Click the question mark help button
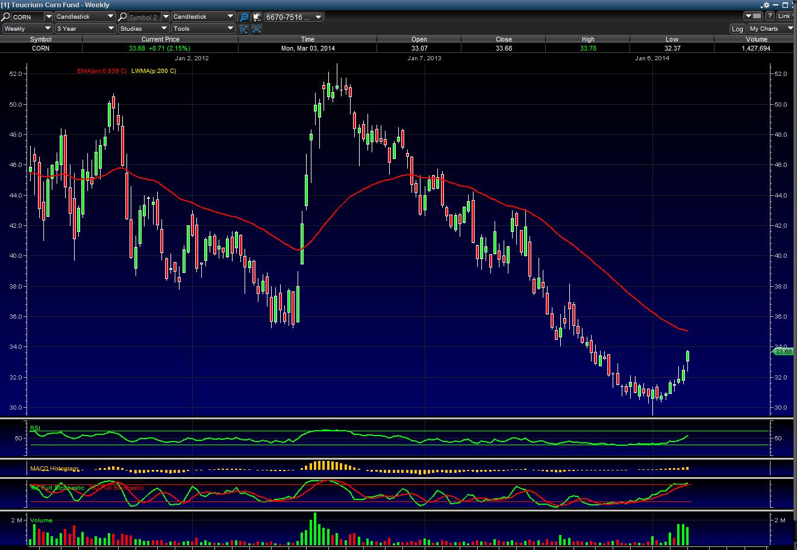797x550 pixels. [770, 16]
